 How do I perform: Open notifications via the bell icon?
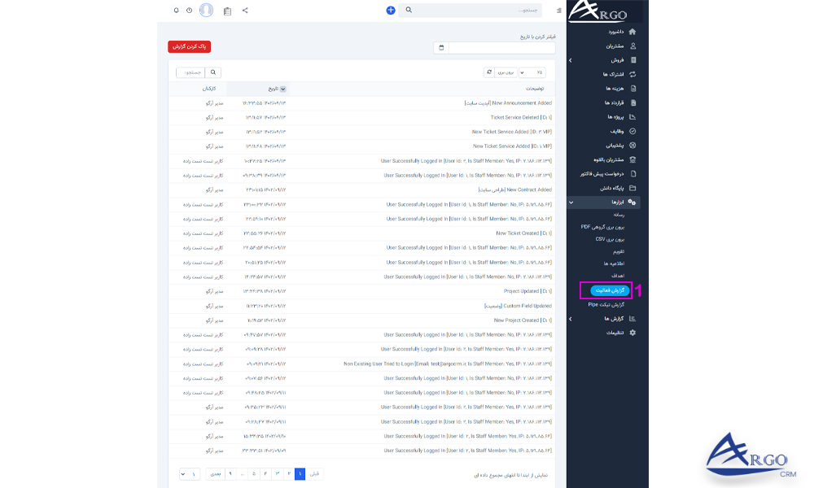176,11
